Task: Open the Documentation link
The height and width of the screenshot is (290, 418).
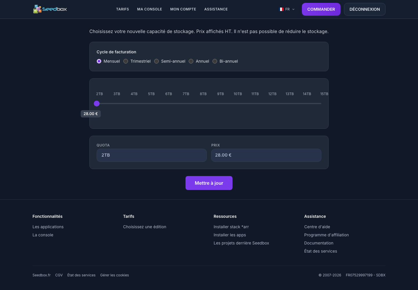Action: 319,243
